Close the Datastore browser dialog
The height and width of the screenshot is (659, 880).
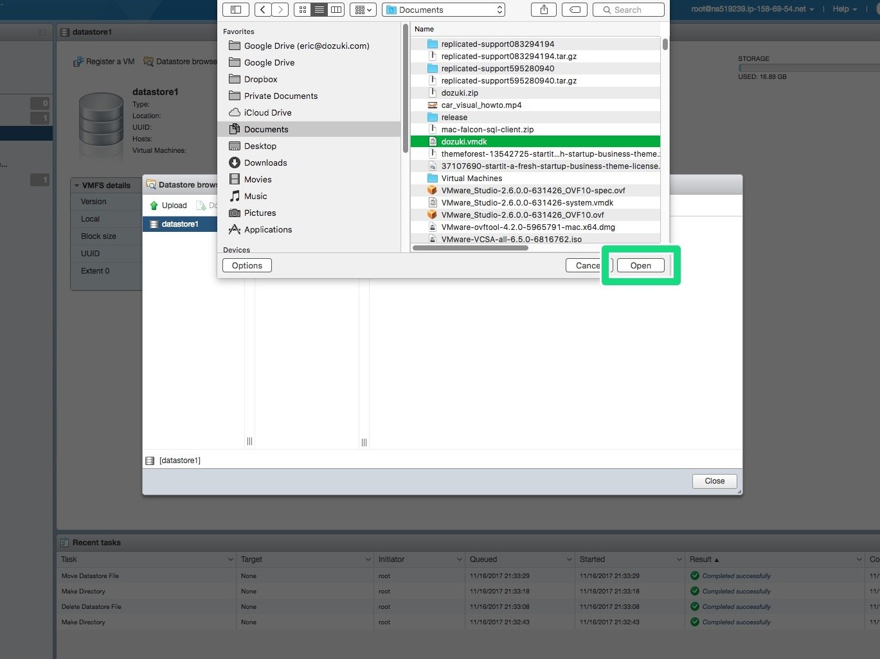pos(714,481)
